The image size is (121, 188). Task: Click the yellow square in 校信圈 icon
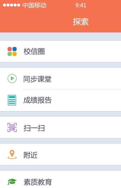pos(15,54)
